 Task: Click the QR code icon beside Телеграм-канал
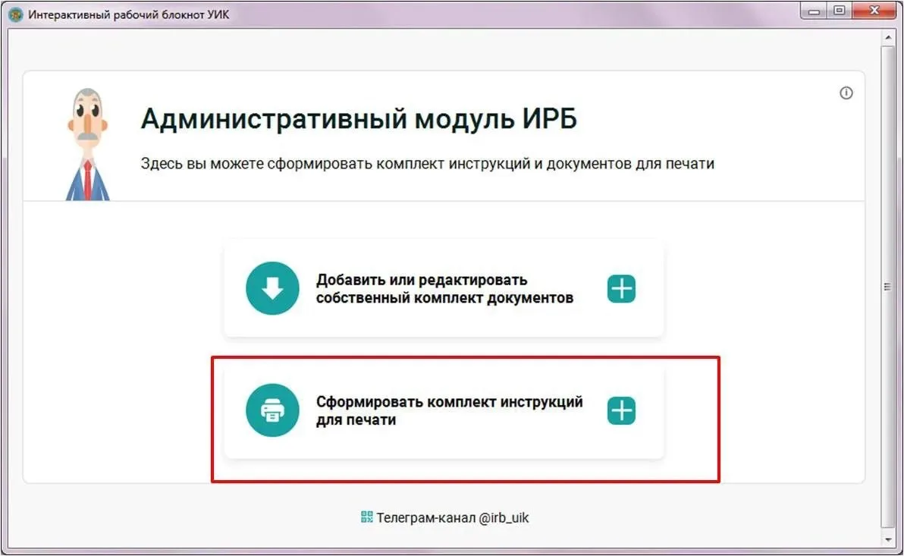tap(366, 517)
